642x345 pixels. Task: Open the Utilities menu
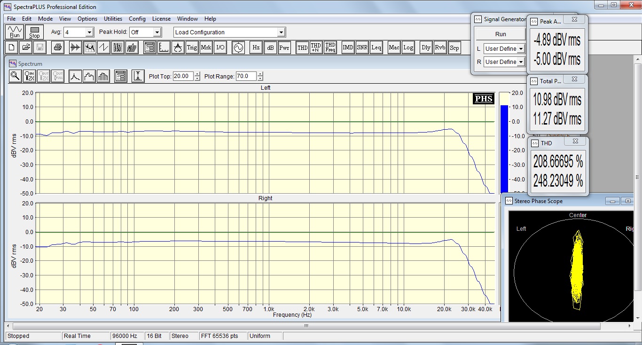[x=113, y=19]
